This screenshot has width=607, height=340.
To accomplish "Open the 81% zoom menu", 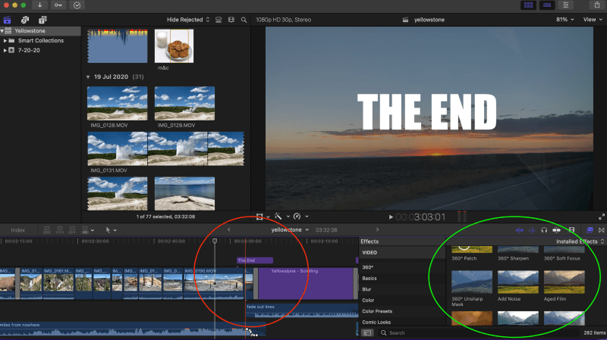I will coord(565,20).
